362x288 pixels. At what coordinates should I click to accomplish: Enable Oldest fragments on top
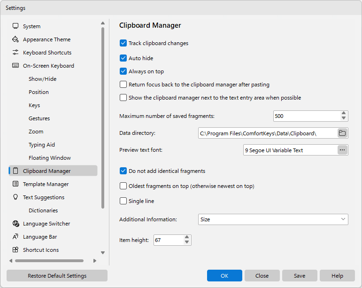point(123,186)
